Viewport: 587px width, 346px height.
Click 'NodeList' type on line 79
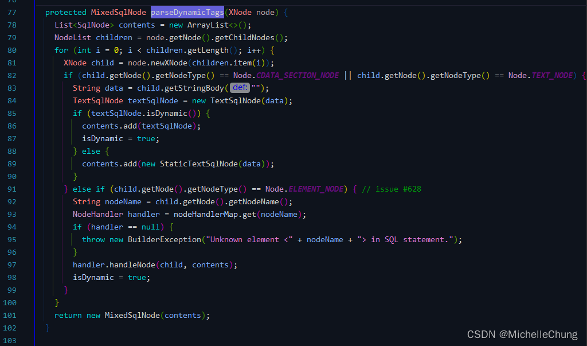pos(73,37)
